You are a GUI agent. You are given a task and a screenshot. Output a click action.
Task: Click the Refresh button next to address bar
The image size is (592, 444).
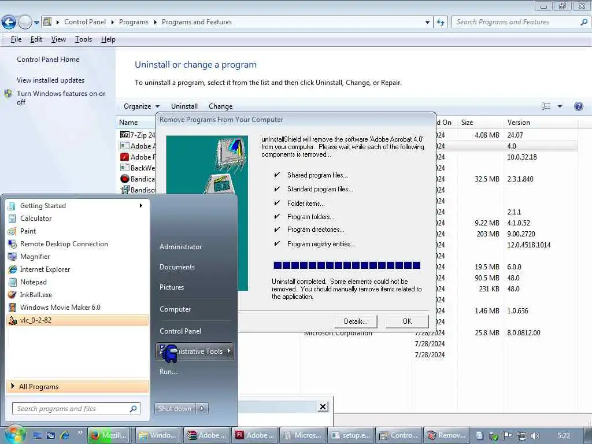point(440,23)
